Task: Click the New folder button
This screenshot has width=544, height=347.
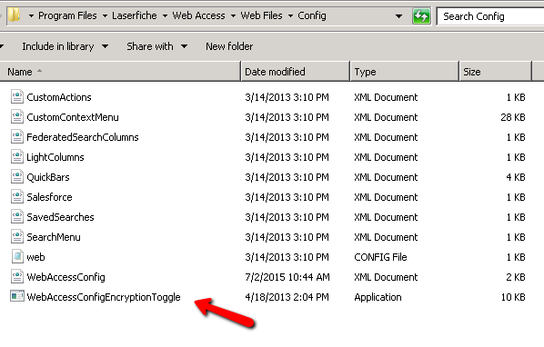Action: click(229, 46)
